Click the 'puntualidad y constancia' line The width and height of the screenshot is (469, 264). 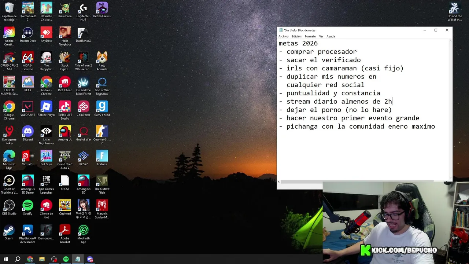click(329, 93)
